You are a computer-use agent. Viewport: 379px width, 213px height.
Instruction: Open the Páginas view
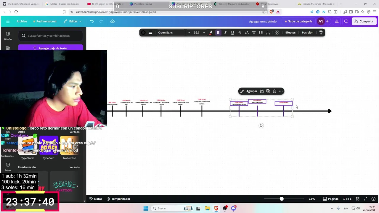click(330, 199)
